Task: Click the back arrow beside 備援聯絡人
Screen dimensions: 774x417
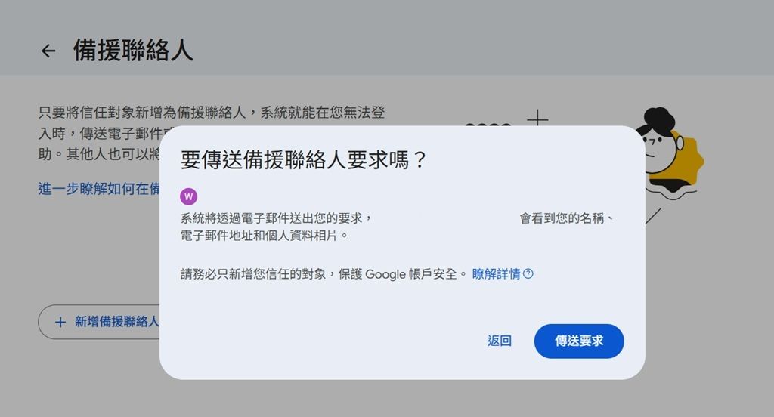Action: click(x=48, y=51)
